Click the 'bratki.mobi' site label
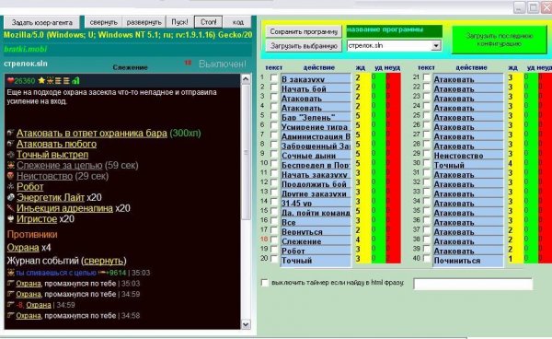The height and width of the screenshot is (339, 552). coord(26,49)
